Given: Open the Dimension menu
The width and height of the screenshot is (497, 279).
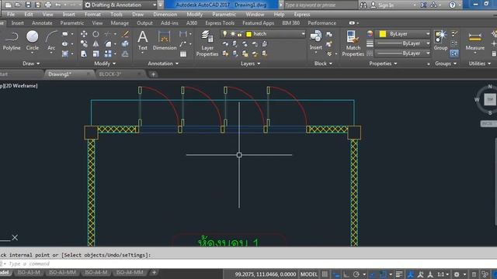Looking at the screenshot, I should pos(165,15).
